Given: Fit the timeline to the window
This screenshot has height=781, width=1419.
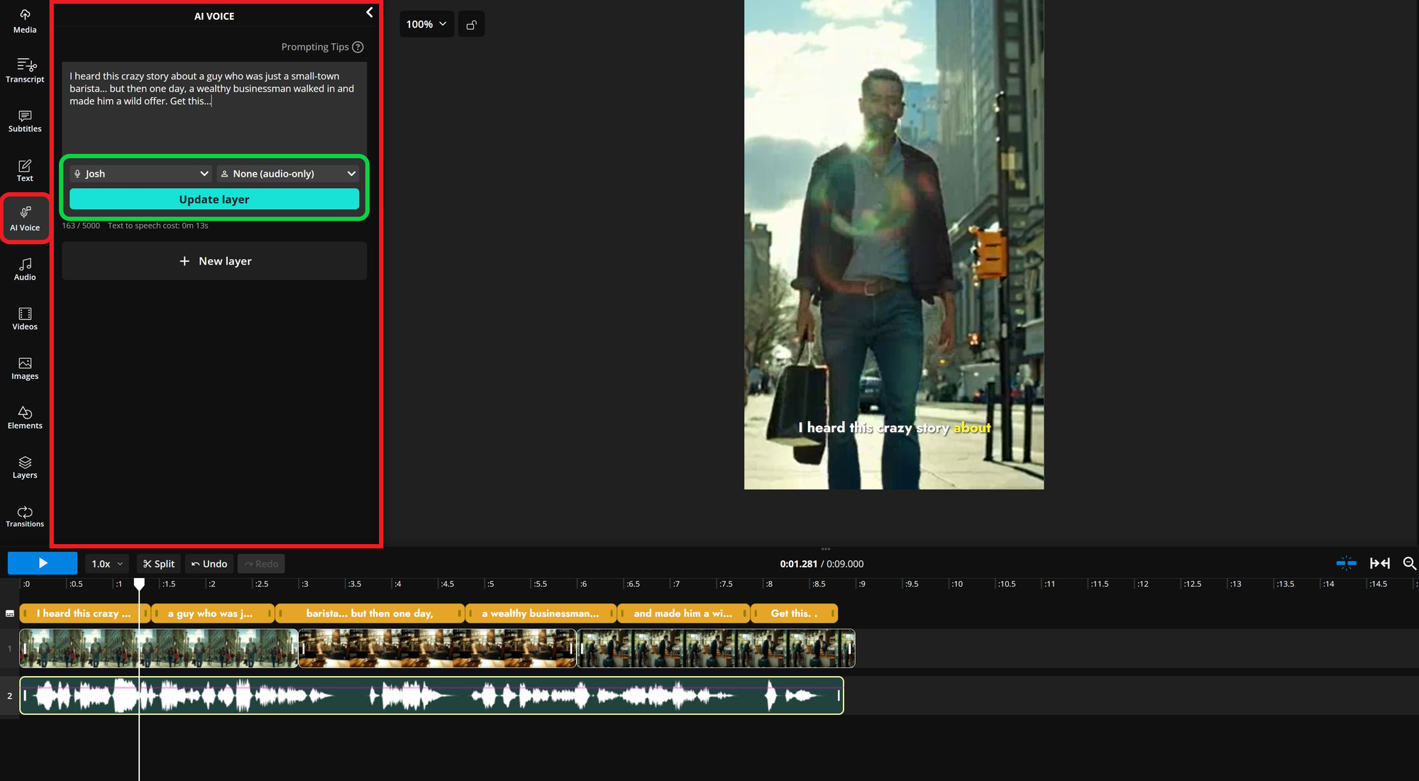Looking at the screenshot, I should [1379, 563].
